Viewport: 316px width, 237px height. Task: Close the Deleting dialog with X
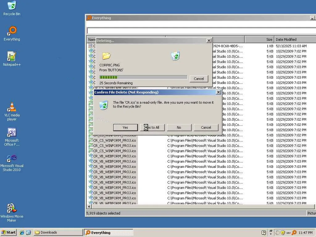tap(209, 40)
